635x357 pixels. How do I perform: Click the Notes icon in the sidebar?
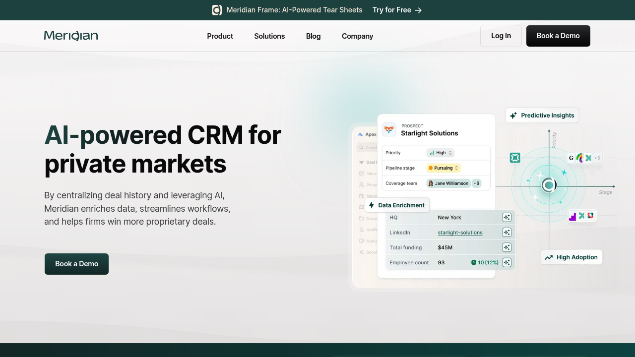coord(362,240)
